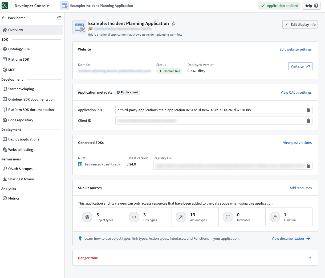Click deployed version 0.2.67-dirty
325x278 pixels.
[x=196, y=71]
